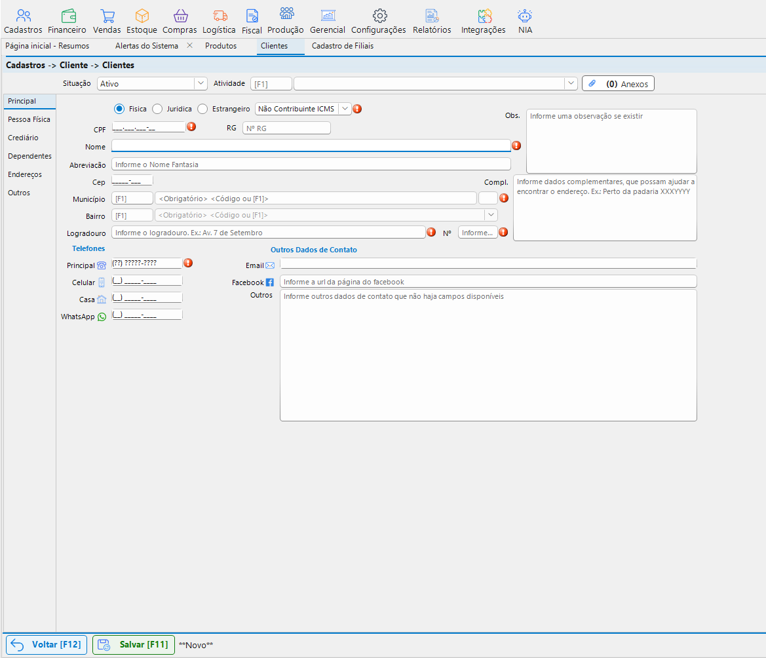Click the Anexos attachments button

click(x=618, y=83)
